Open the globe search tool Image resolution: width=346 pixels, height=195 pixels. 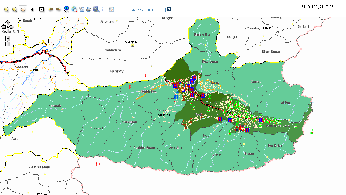click(74, 9)
